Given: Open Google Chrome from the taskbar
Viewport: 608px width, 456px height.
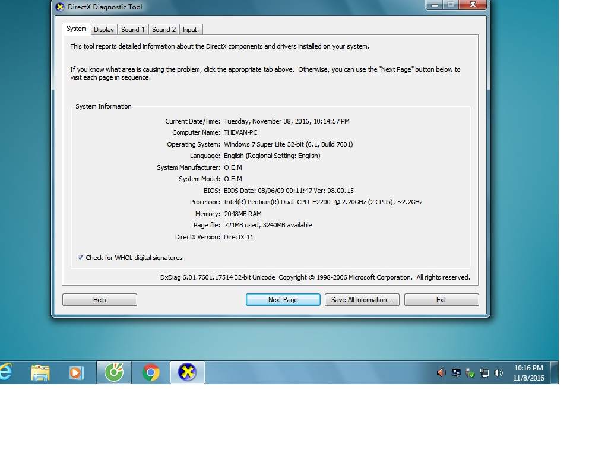Looking at the screenshot, I should 151,373.
